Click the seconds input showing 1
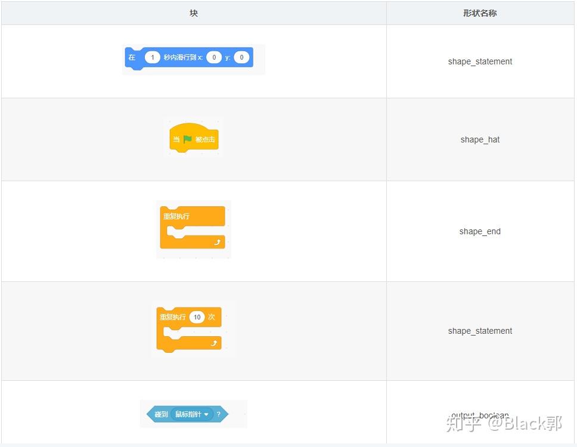Screen dimensions: 577x447 (153, 57)
